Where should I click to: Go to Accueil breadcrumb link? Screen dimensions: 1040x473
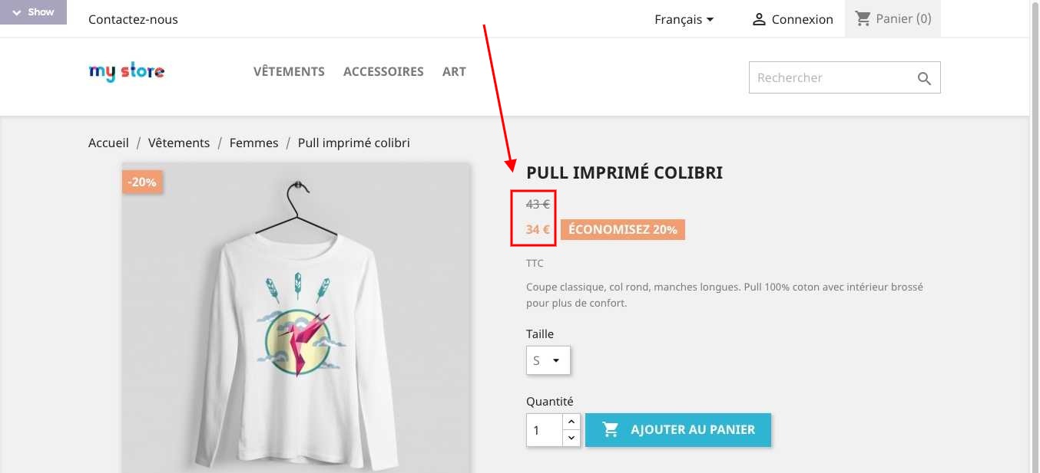(x=108, y=143)
